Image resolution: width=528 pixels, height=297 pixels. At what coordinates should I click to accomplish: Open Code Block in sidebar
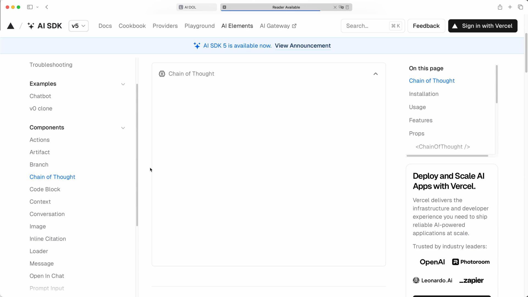(x=45, y=189)
